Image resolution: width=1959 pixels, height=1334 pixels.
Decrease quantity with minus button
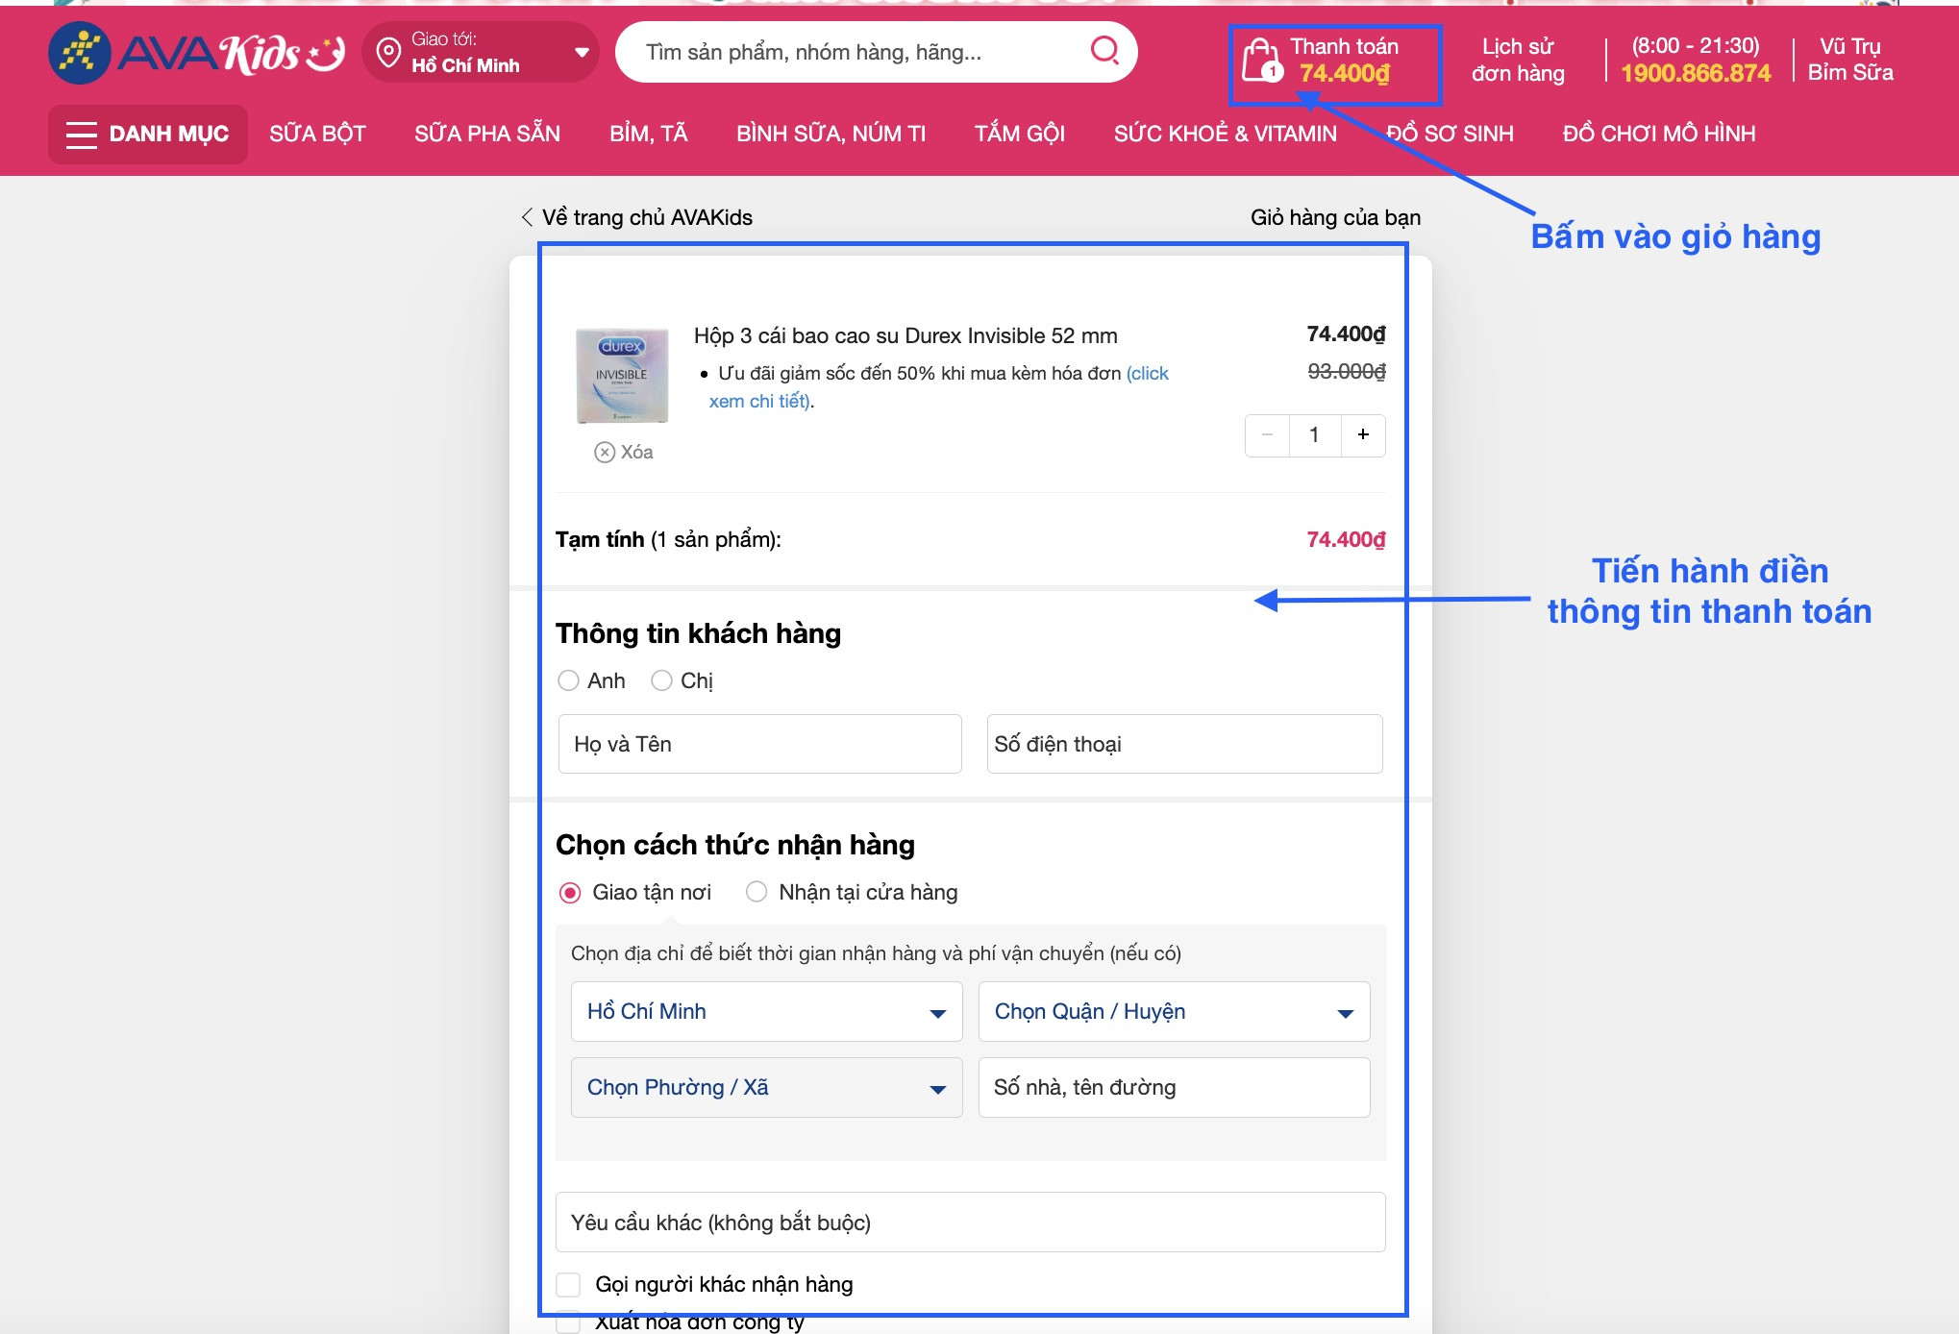click(1268, 435)
